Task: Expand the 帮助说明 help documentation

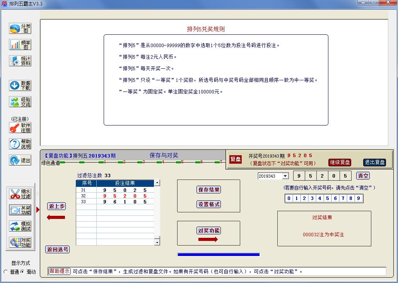Action: pyautogui.click(x=19, y=144)
